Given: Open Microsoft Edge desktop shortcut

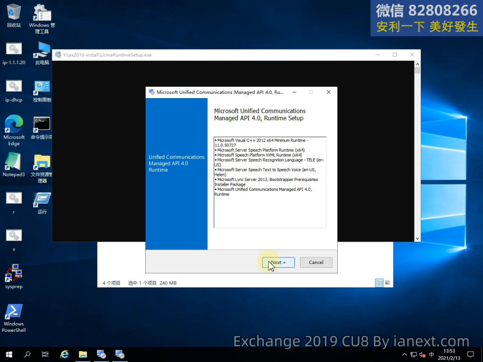Looking at the screenshot, I should (14, 128).
